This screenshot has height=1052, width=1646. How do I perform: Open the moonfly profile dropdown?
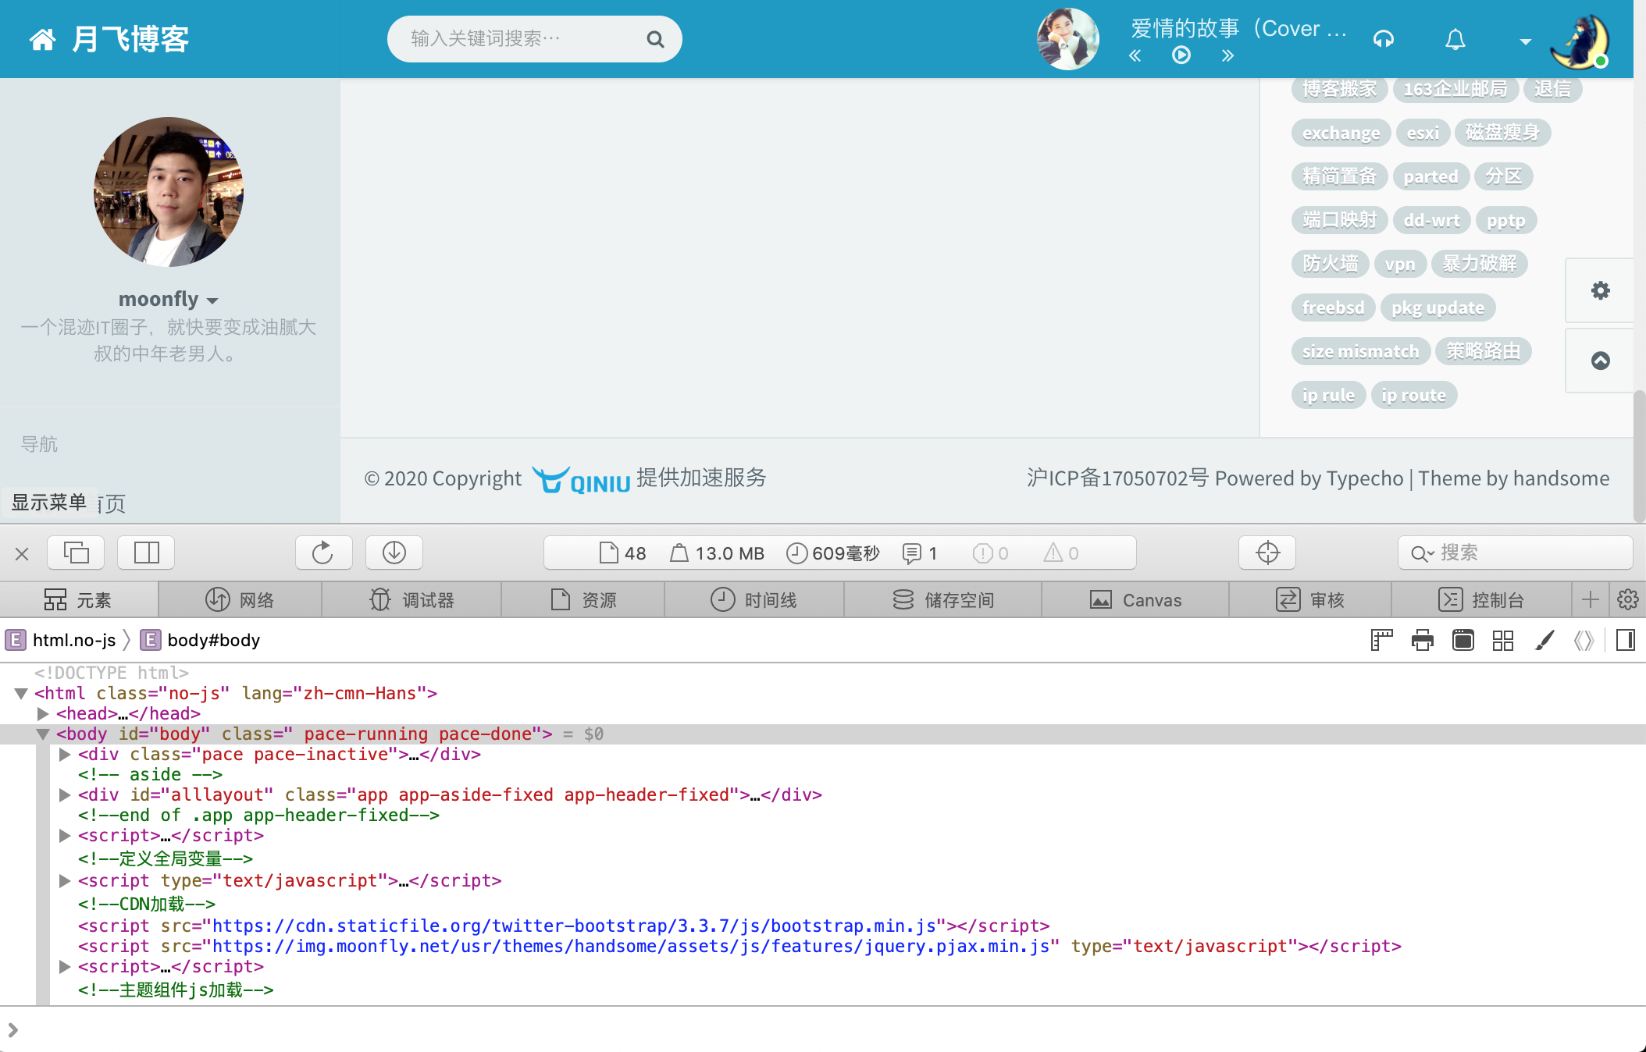[167, 300]
